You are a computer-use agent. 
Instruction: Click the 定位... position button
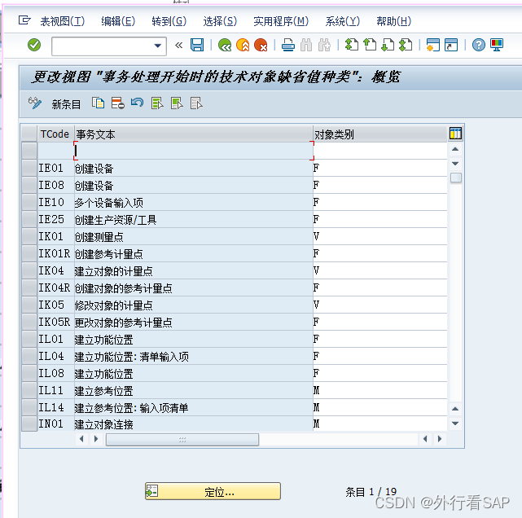(213, 491)
